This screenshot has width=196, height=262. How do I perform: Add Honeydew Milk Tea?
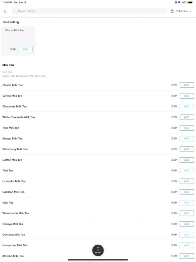tap(187, 246)
